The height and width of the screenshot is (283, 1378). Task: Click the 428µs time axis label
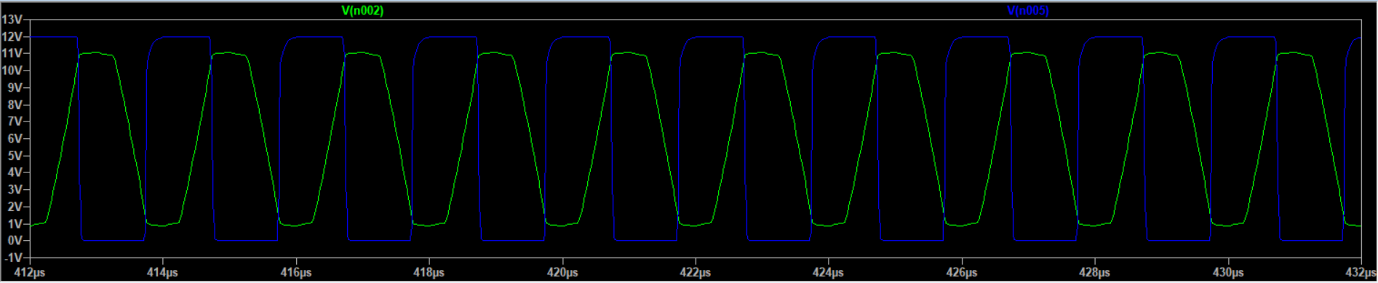pos(1094,273)
